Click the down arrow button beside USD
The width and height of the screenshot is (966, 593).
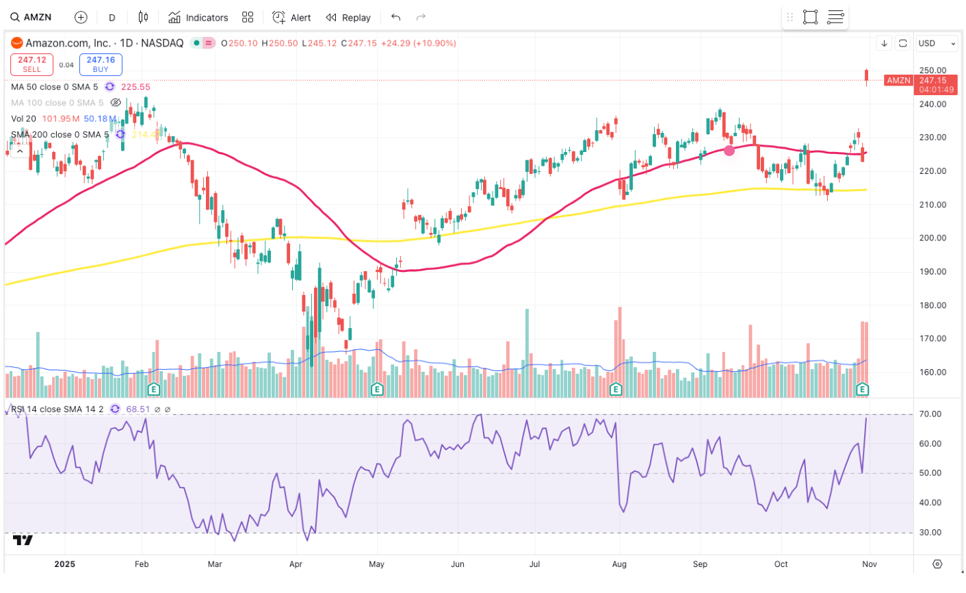[x=884, y=43]
